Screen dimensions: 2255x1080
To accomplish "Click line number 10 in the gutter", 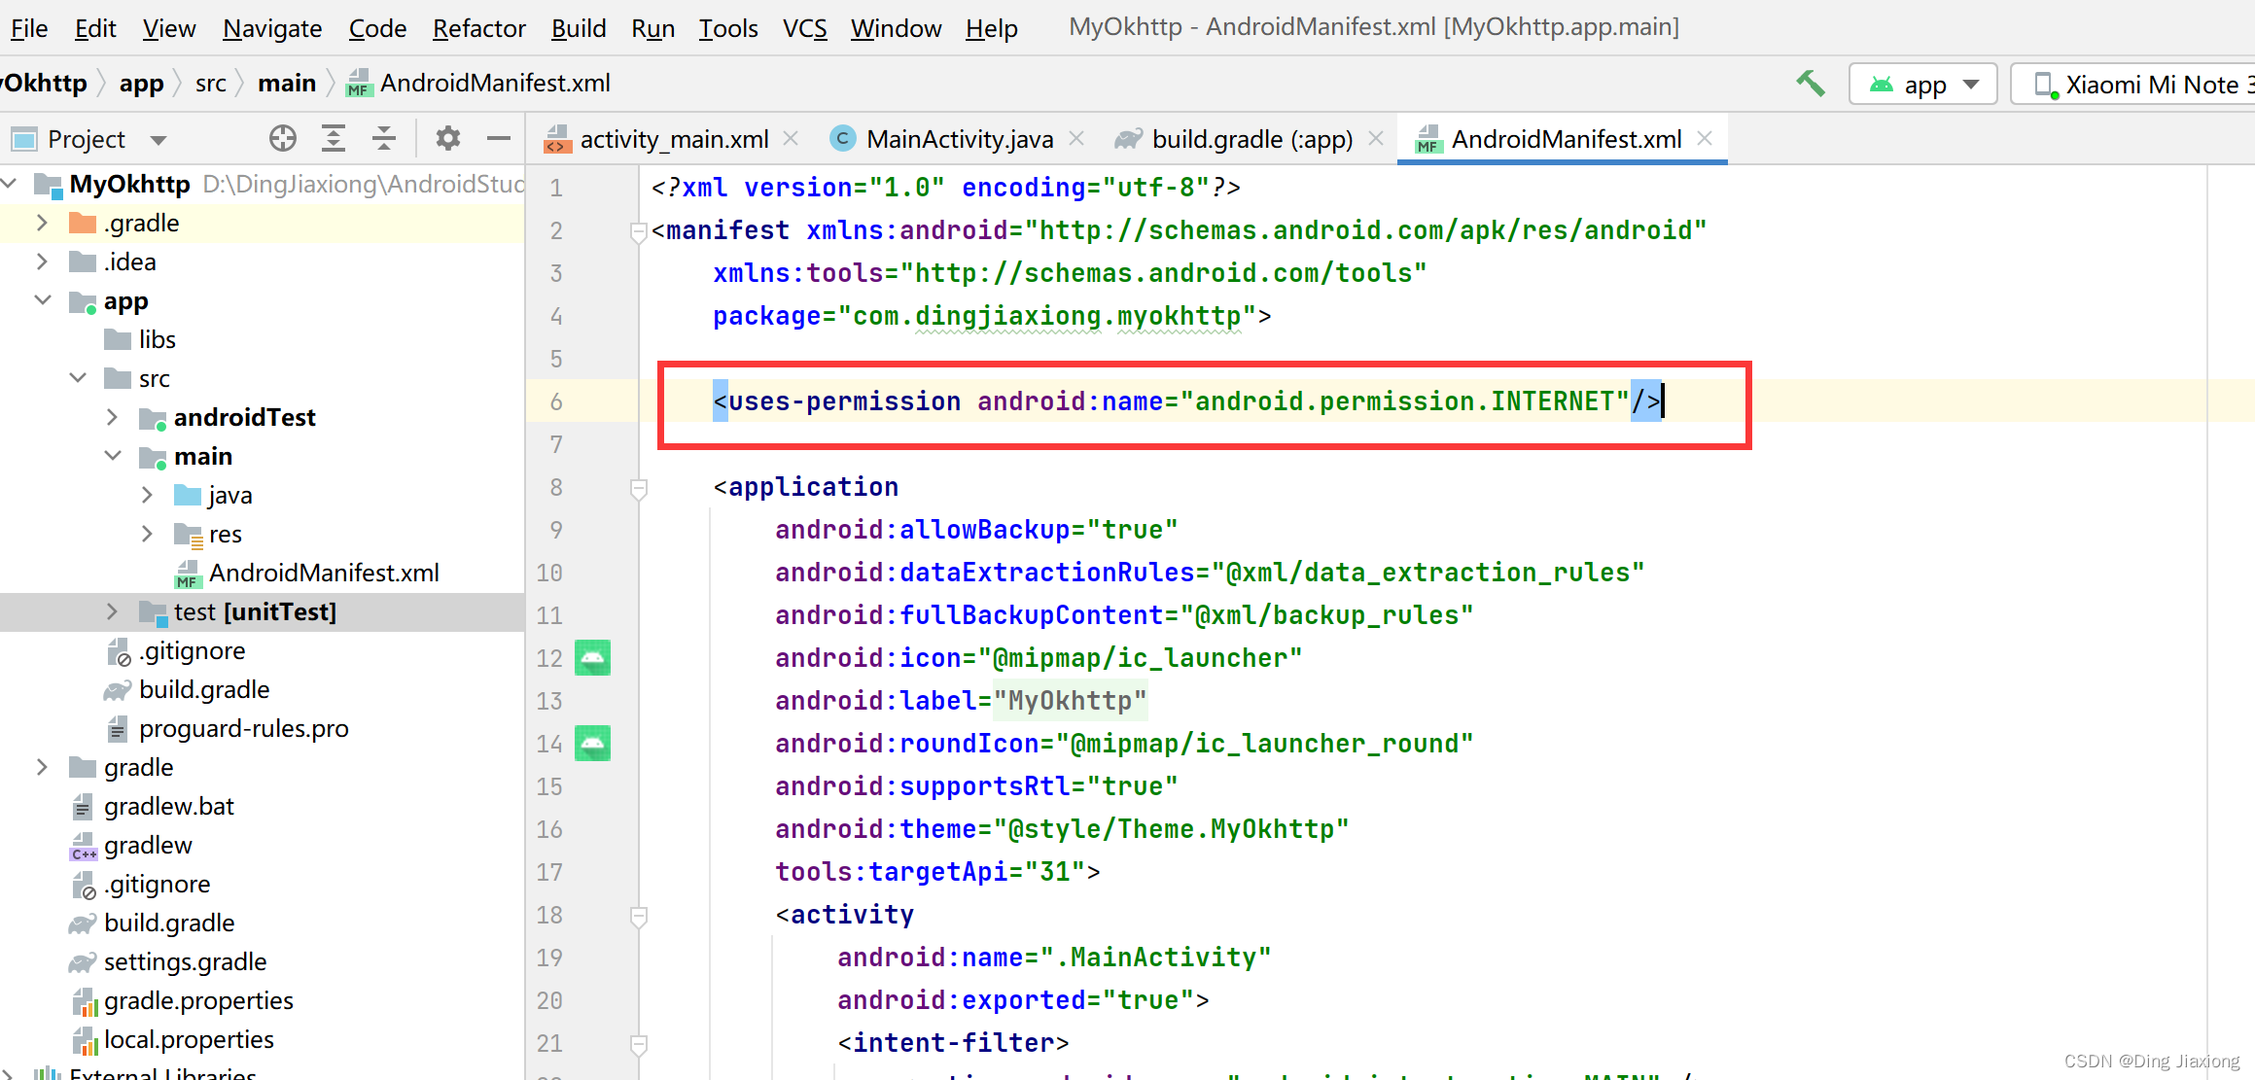I will point(549,573).
